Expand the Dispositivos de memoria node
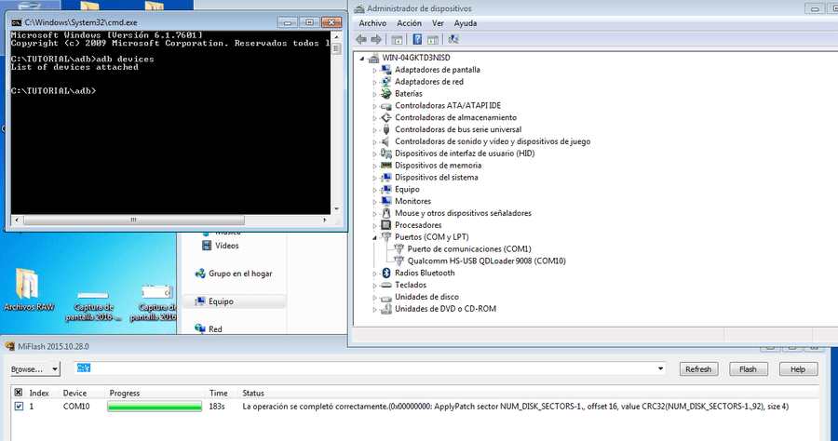 pyautogui.click(x=374, y=166)
